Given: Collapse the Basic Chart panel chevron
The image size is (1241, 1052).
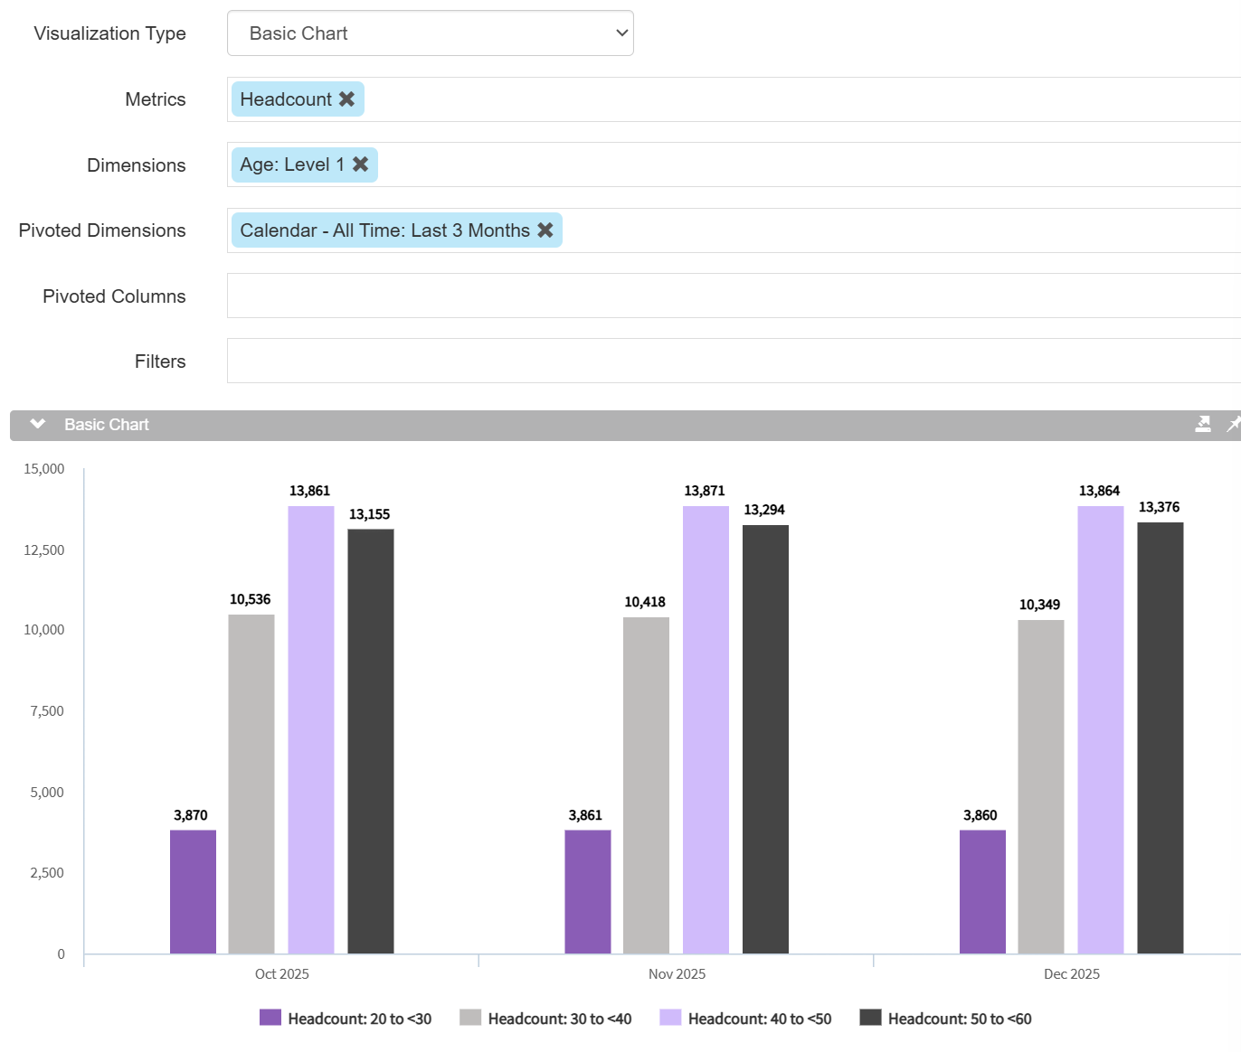Looking at the screenshot, I should tap(37, 425).
